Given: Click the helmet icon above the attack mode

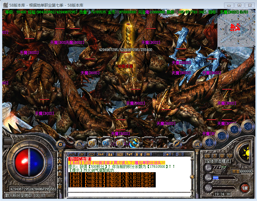Looking at the screenshot, I should (222, 156).
